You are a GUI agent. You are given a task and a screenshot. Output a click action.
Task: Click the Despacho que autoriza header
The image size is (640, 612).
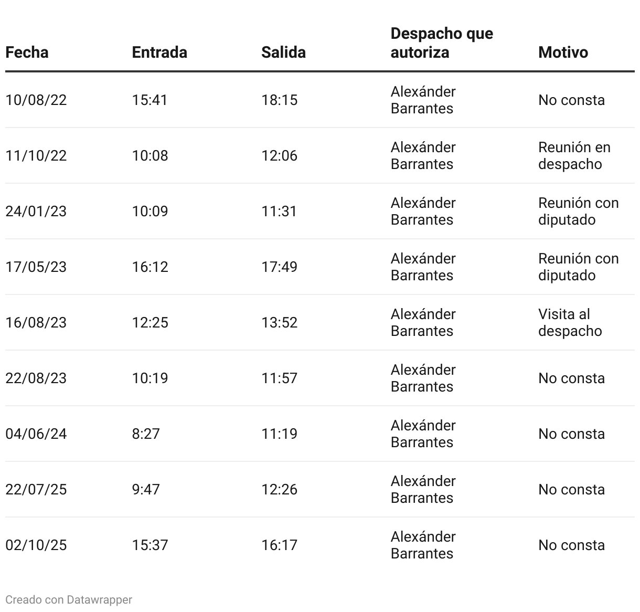(442, 43)
